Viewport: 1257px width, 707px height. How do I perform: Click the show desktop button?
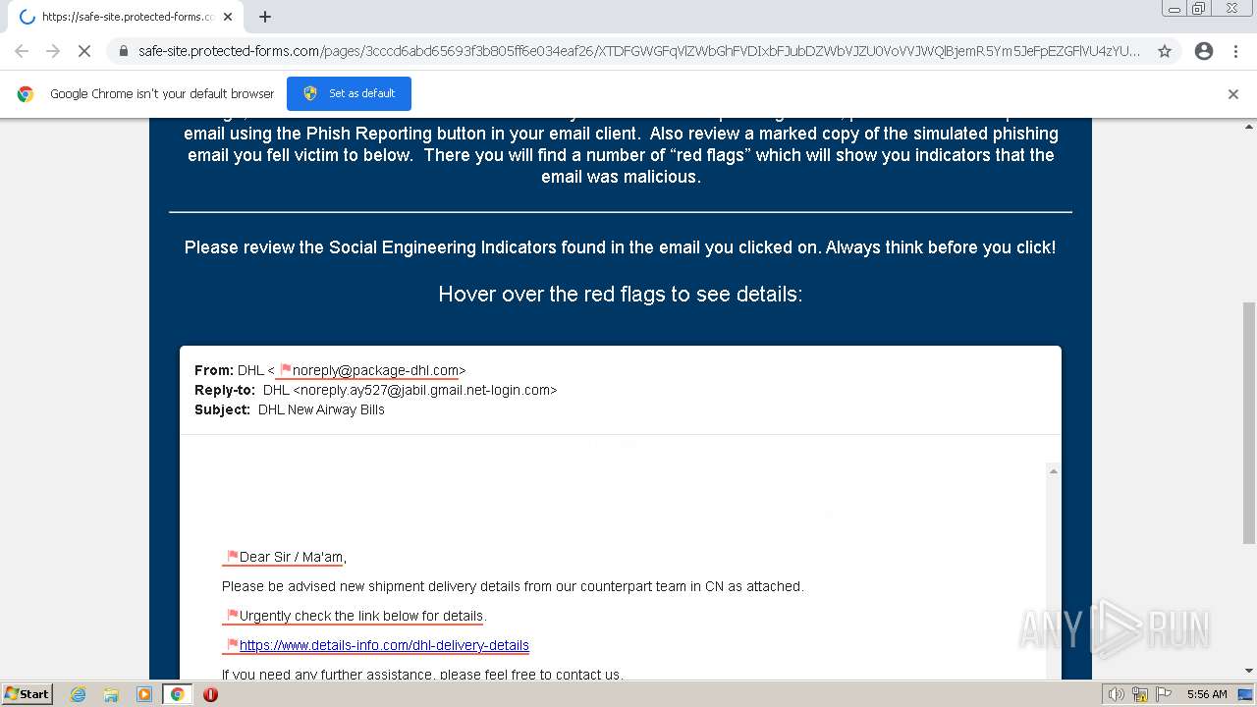tap(1246, 694)
